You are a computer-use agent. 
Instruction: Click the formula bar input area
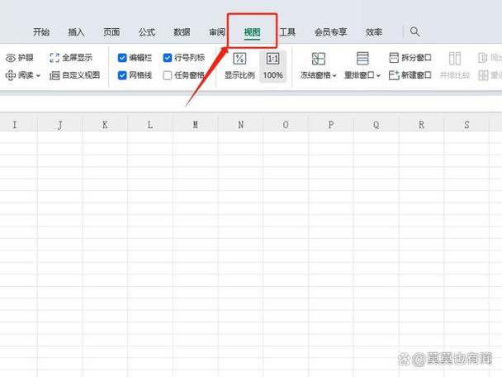tap(251, 103)
